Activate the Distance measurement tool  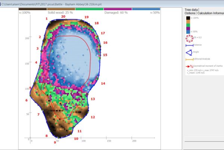point(189,45)
